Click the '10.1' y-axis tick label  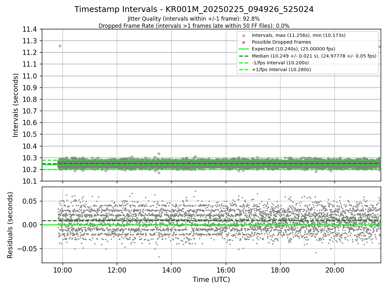pos(29,181)
